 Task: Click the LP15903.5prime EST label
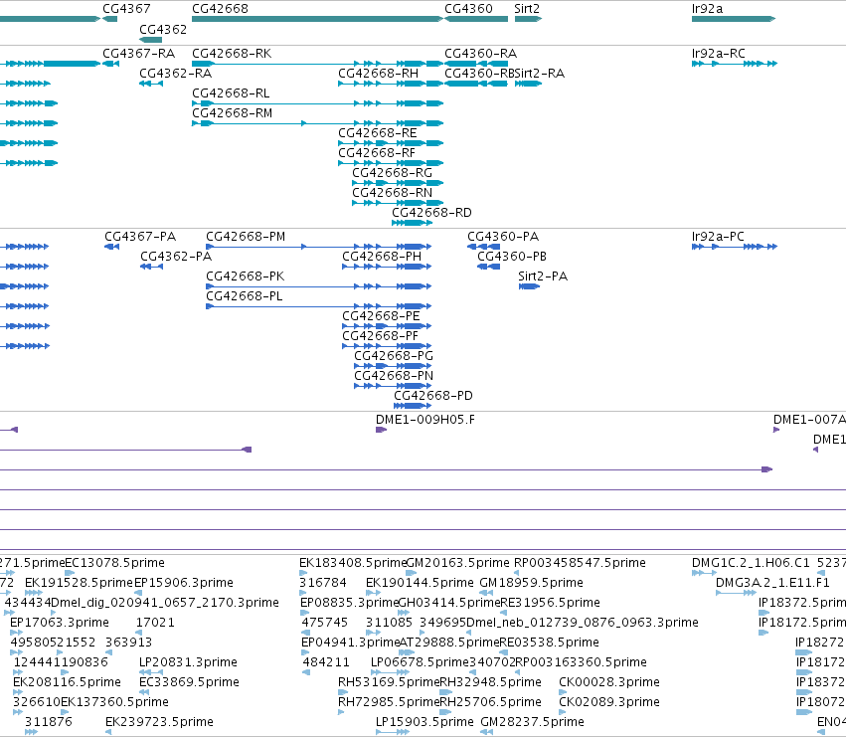tap(424, 722)
